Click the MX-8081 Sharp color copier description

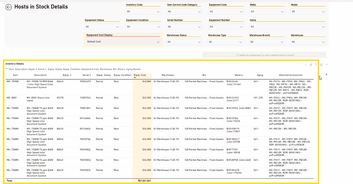[x=38, y=99]
